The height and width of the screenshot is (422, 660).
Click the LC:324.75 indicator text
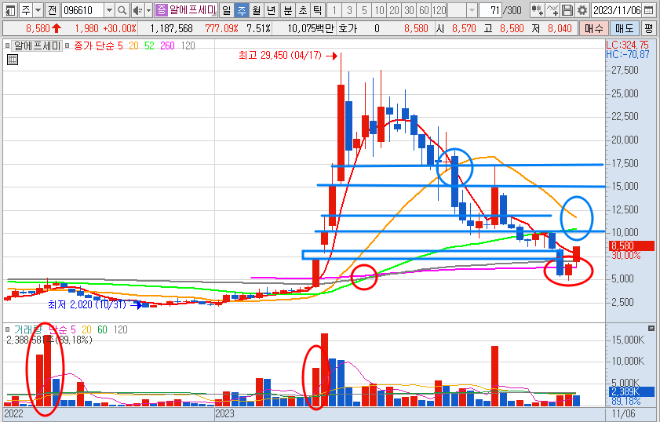tap(628, 45)
